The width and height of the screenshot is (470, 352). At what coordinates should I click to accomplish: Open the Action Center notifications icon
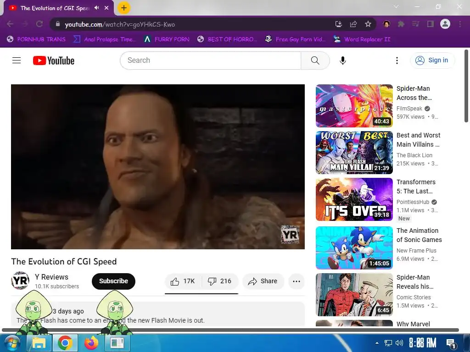tap(451, 343)
